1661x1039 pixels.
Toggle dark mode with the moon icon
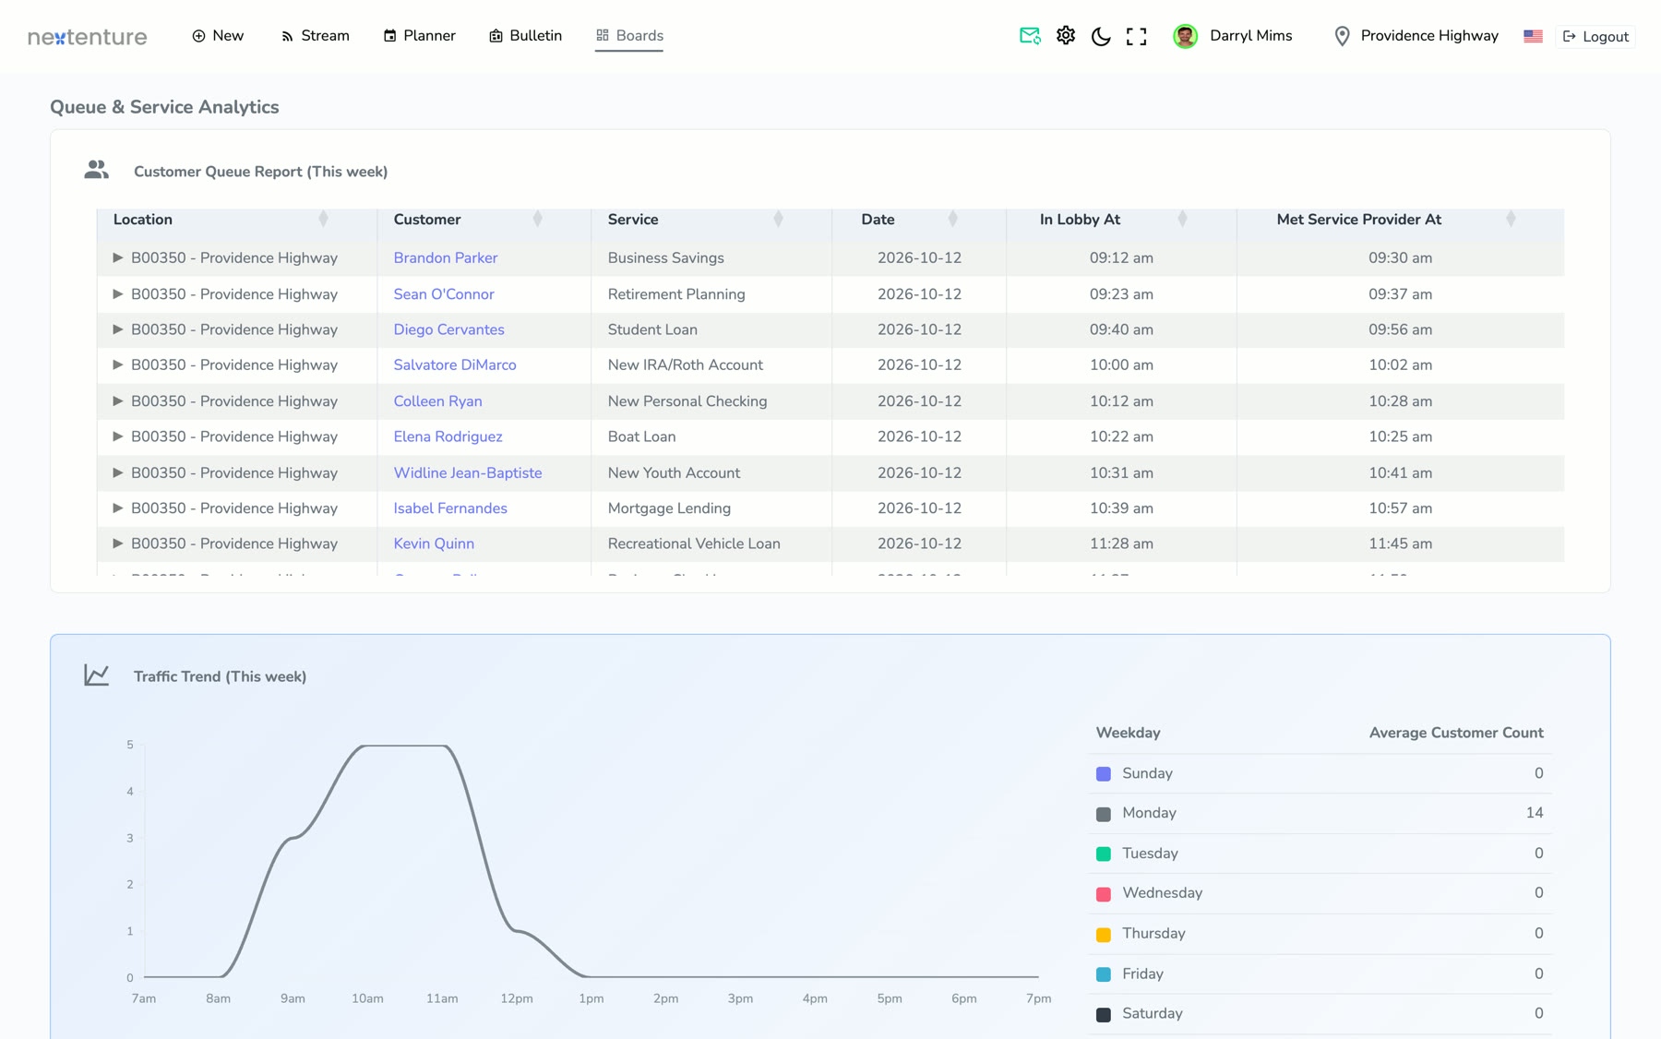pyautogui.click(x=1101, y=36)
